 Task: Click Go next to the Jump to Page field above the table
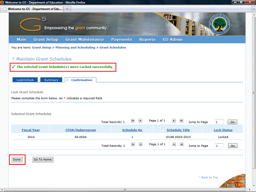tap(232, 122)
